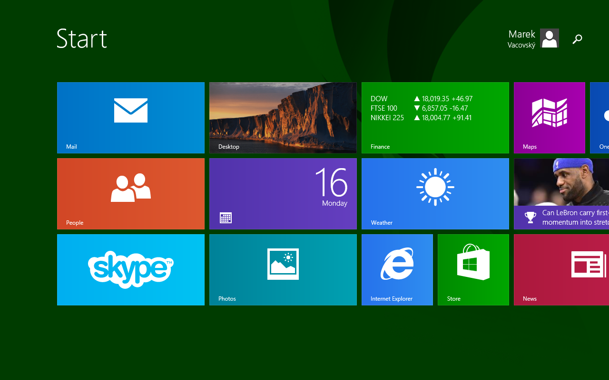609x380 pixels.
Task: Open the Mail tile envelope icon
Action: (x=131, y=110)
